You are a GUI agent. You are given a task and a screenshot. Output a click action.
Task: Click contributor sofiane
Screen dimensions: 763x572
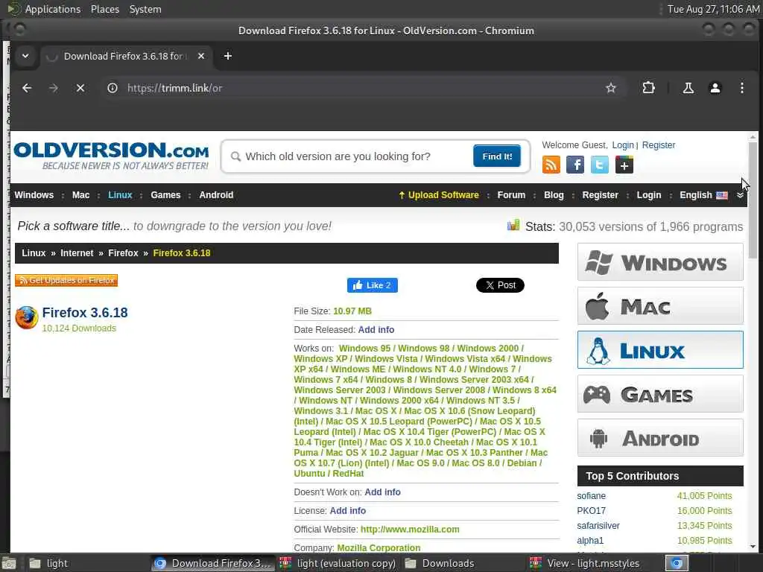tap(591, 495)
